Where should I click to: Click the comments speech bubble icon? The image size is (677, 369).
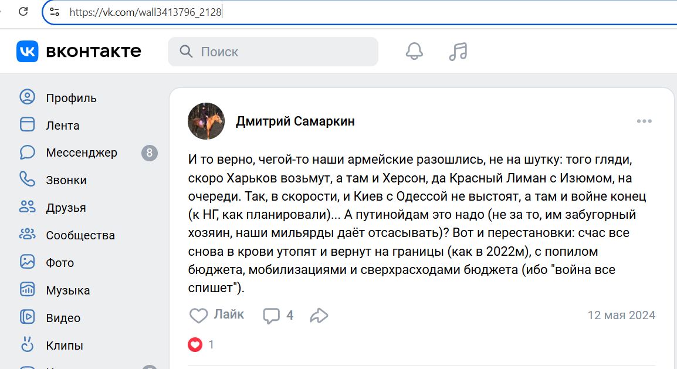[x=271, y=316]
